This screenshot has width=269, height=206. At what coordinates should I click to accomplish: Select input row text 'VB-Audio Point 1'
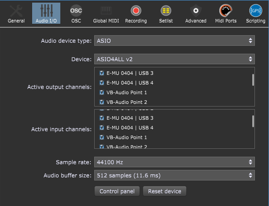point(127,137)
